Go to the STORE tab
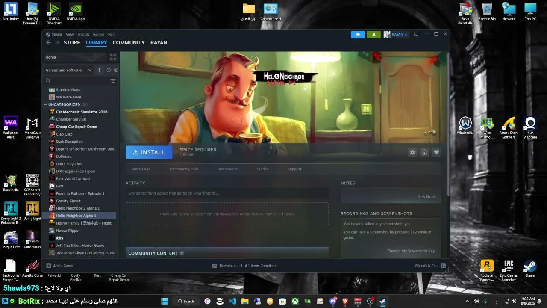Screen dimensions: 547x308 tap(72, 43)
